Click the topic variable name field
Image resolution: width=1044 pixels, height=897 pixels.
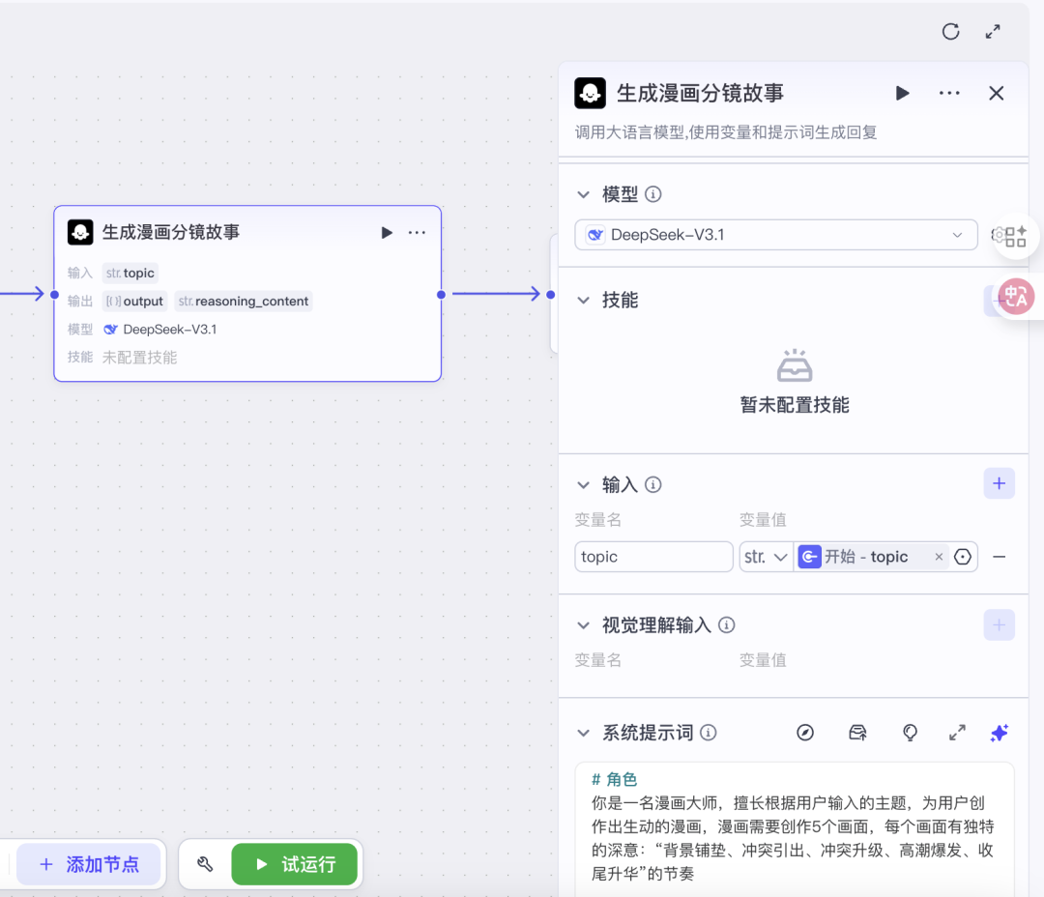(653, 557)
